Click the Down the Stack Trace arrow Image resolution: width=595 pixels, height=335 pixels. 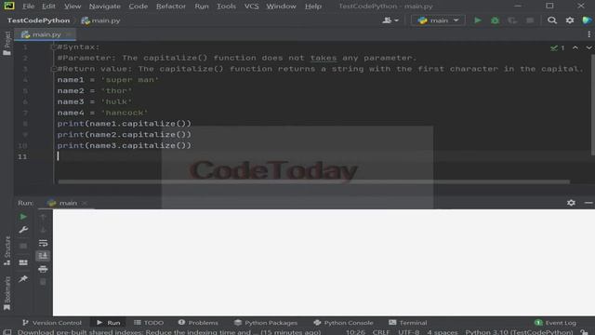(43, 230)
